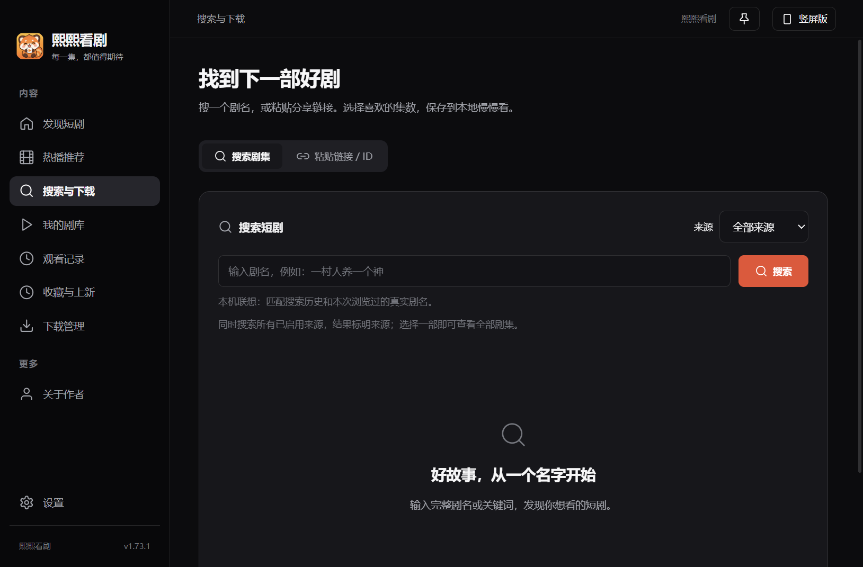The image size is (863, 567).
Task: Switch to 竖屏版 portrait mode
Action: pyautogui.click(x=804, y=19)
